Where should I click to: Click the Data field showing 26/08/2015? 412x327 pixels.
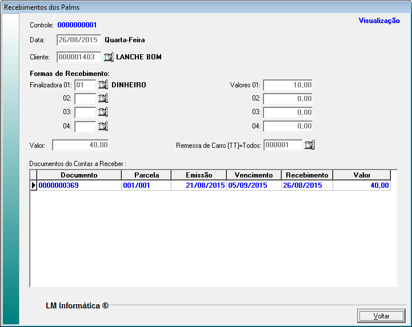click(x=79, y=41)
